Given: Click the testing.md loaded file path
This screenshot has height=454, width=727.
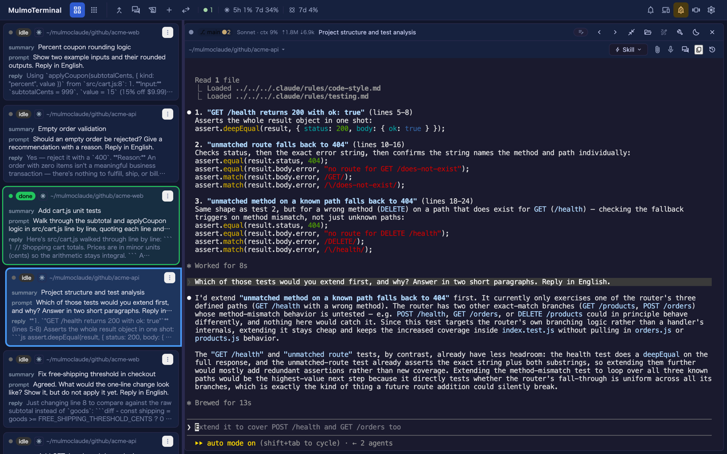Looking at the screenshot, I should 302,96.
